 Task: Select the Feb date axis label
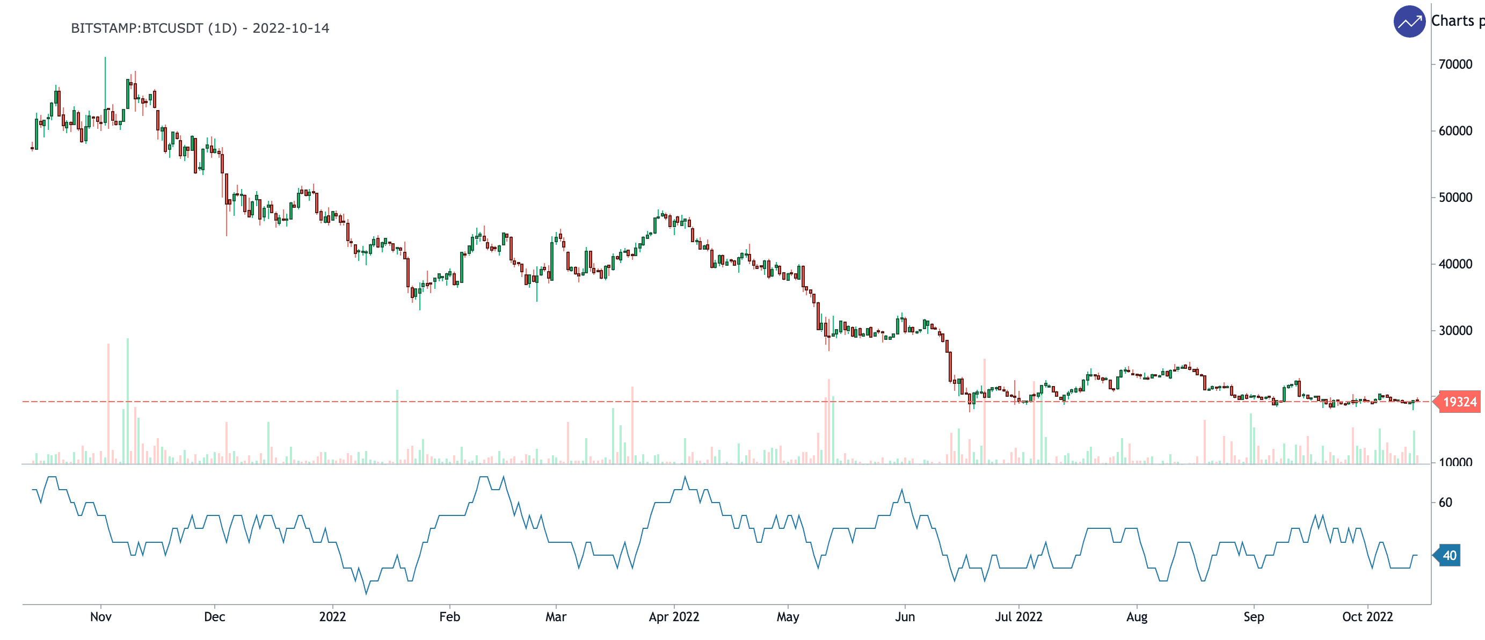point(450,616)
